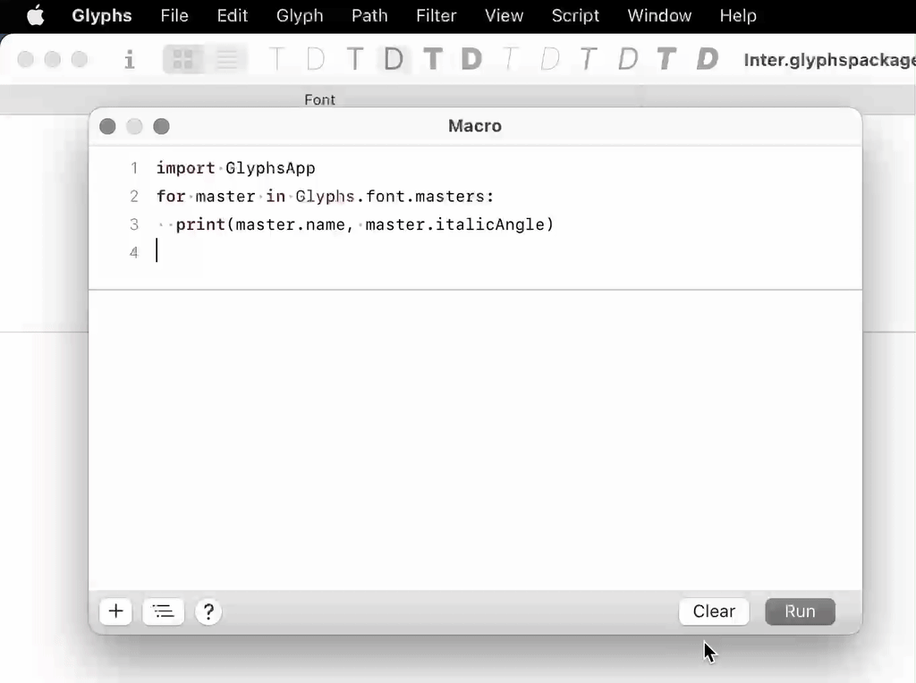Select the bold italic D master
Viewport: 916px width, 683px height.
point(707,59)
